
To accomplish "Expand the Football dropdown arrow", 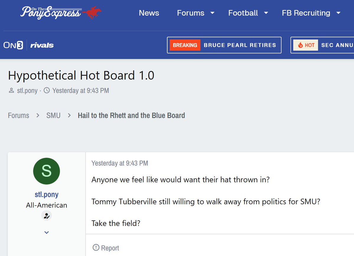I will click(x=266, y=13).
